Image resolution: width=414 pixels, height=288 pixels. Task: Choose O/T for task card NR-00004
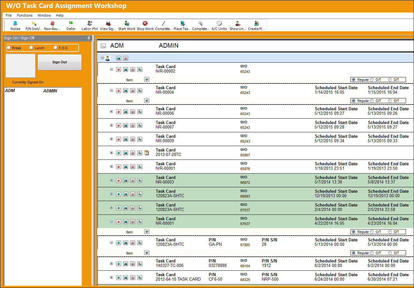pyautogui.click(x=372, y=101)
